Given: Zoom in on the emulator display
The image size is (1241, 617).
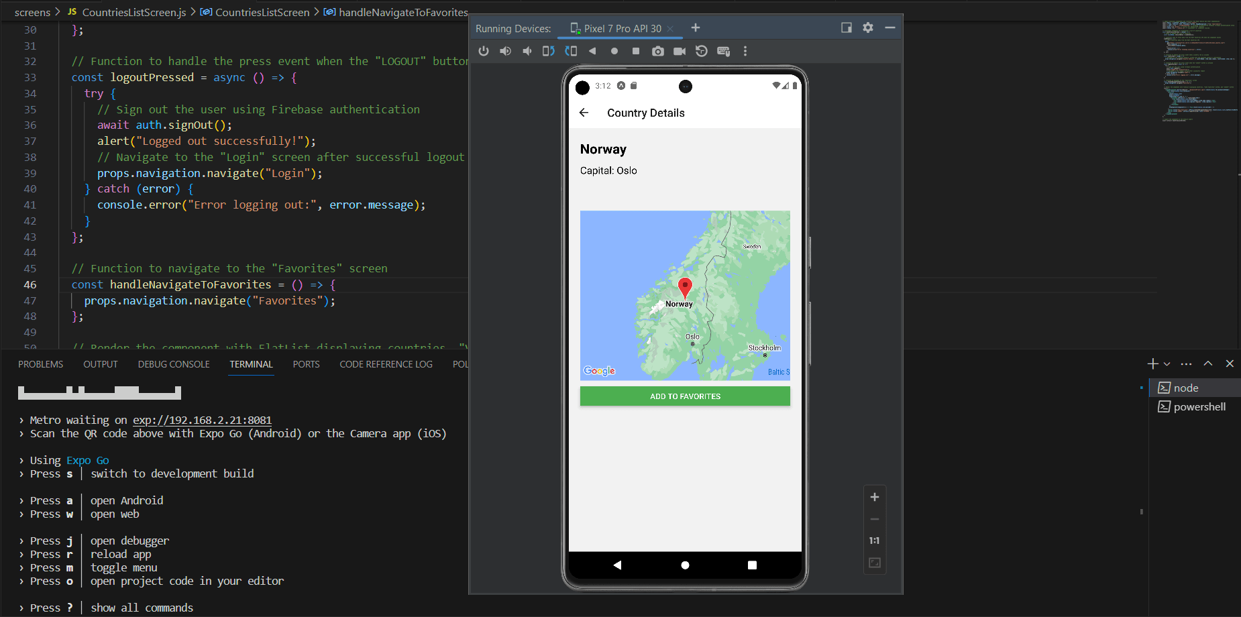Looking at the screenshot, I should pos(874,497).
